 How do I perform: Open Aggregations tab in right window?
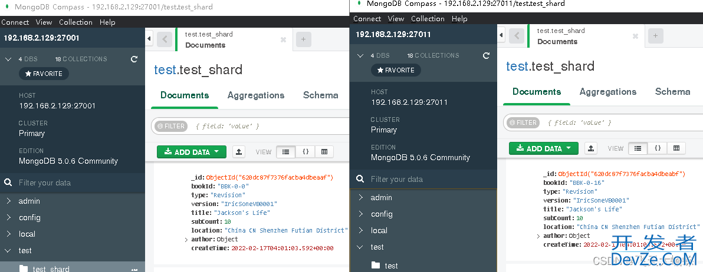608,92
